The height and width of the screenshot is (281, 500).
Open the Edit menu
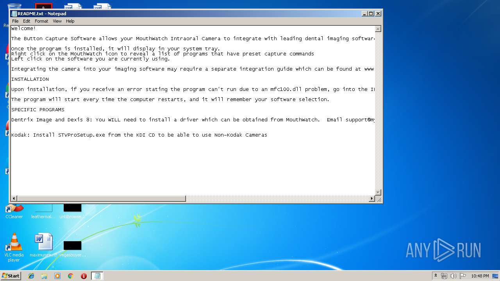pyautogui.click(x=27, y=21)
